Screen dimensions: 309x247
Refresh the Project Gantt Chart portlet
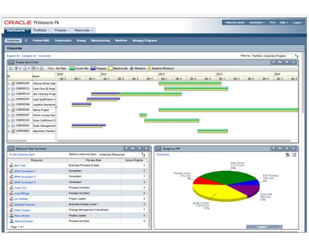click(280, 62)
